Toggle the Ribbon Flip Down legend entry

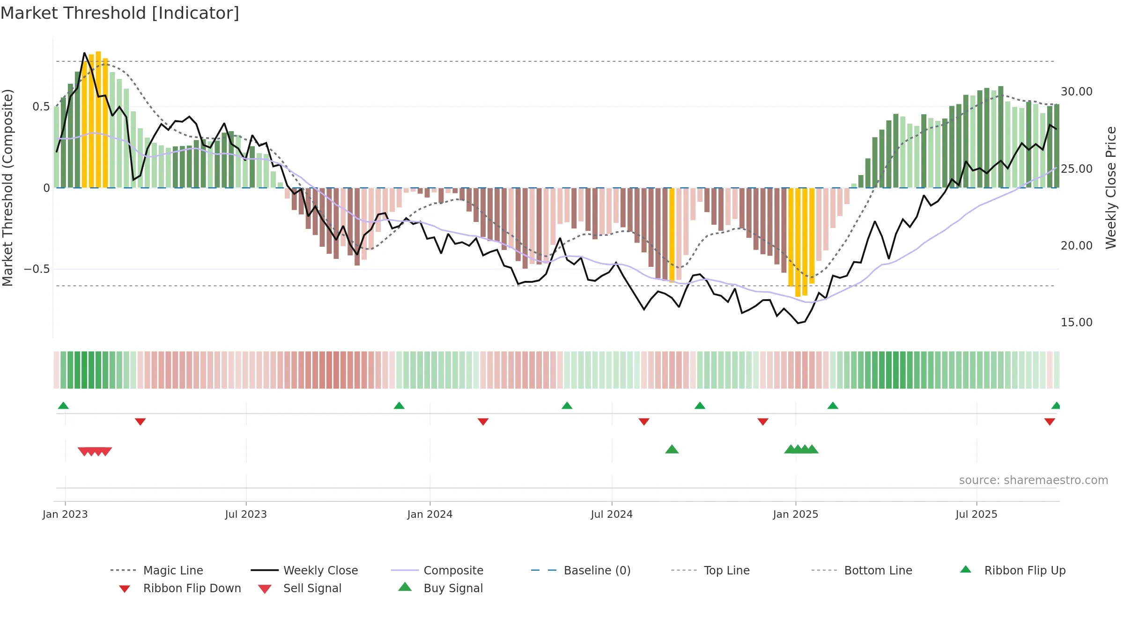[179, 588]
